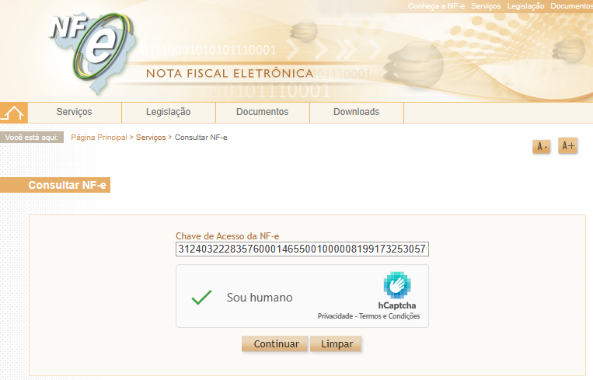Click the Você está aqui label
Screen dimensions: 593x380
32,138
